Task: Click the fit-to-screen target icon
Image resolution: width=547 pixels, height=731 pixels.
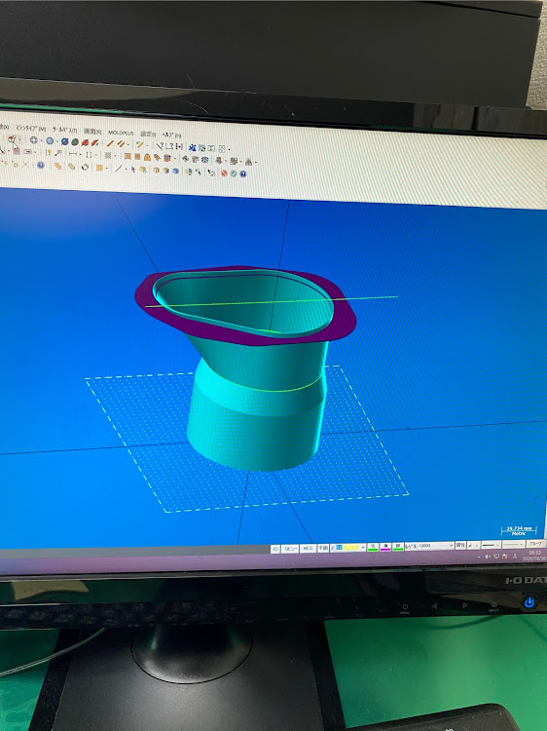Action: coord(33,139)
